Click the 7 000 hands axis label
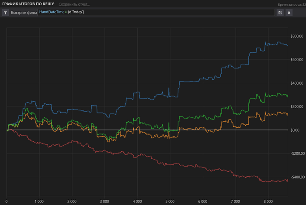Viewport: 306px width, 205px height. 235,202
